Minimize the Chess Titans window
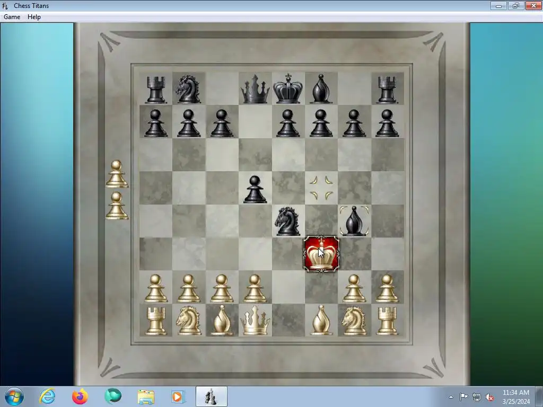Screen dimensions: 543x407 click(498, 6)
